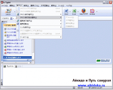Open the dropdown arrow beside スキャナ
Viewport: 113px width, 90px height.
click(x=15, y=12)
